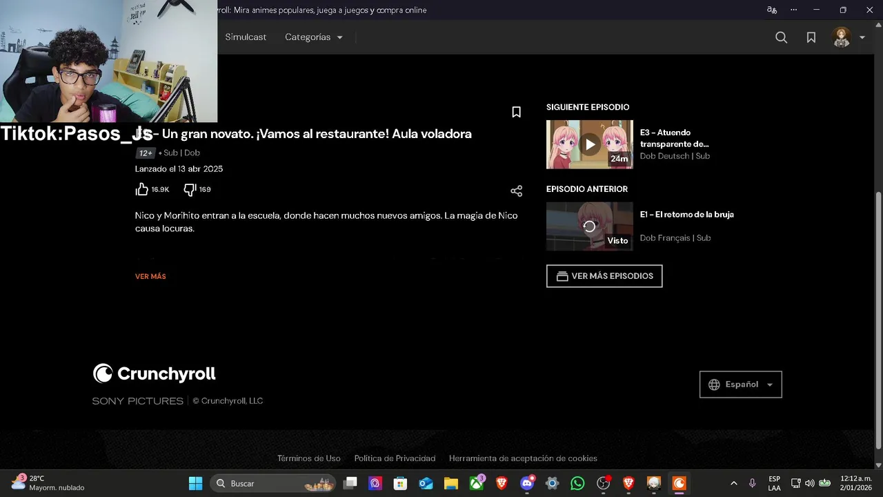The height and width of the screenshot is (497, 883).
Task: Click the VER MÁS EPISODIOS button
Action: click(604, 276)
